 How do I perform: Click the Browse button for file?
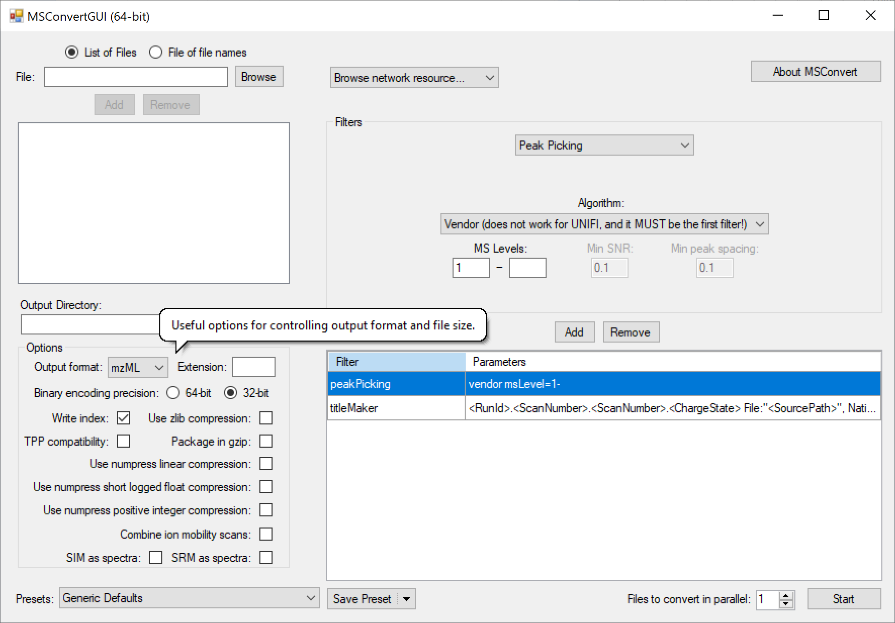[x=259, y=76]
